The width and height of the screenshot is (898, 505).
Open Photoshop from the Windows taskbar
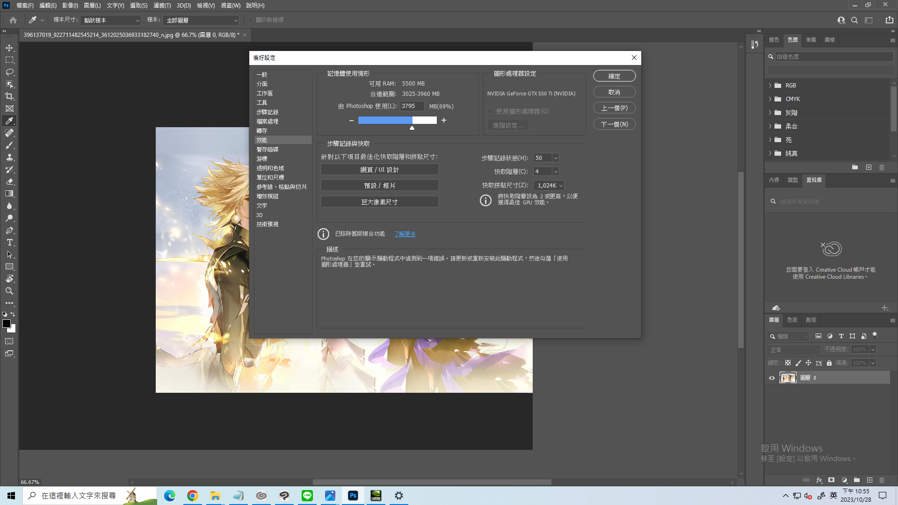(x=353, y=496)
